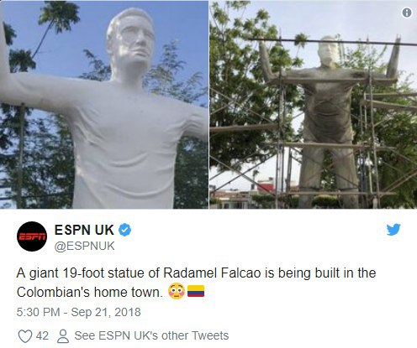Click "being built in the" tweet text

pyautogui.click(x=327, y=273)
